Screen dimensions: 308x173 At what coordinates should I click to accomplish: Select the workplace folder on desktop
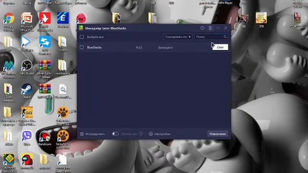coord(63,65)
